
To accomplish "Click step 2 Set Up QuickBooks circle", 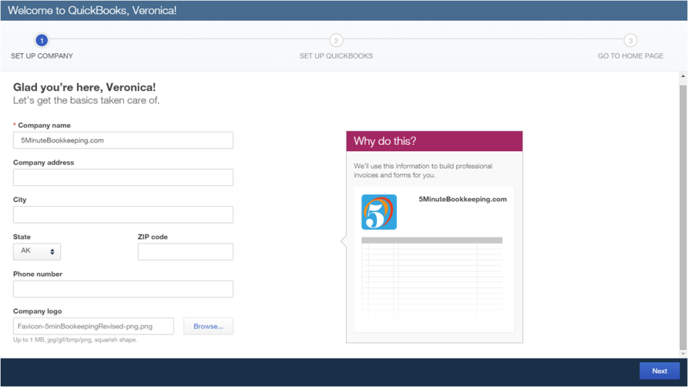I will click(x=336, y=40).
